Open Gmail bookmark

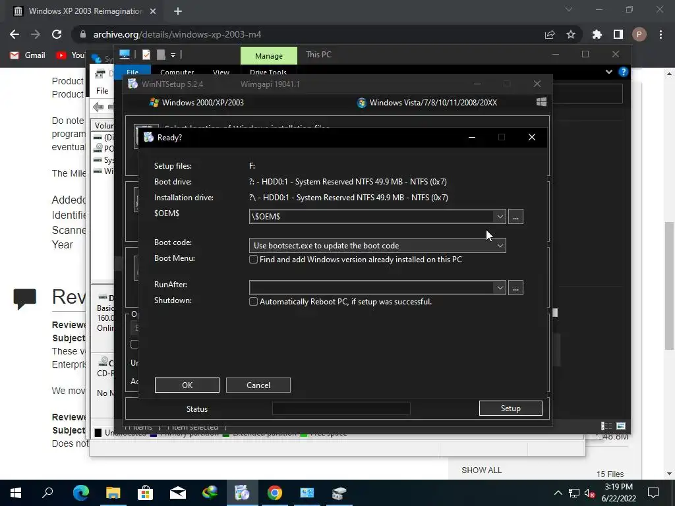28,55
